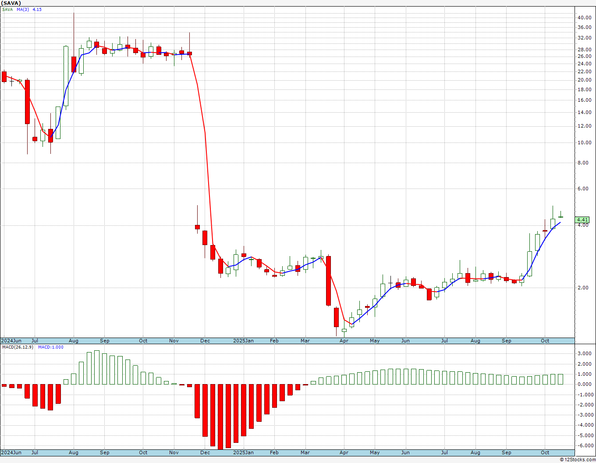Select the -2.000 MACD axis label
This screenshot has height=463, width=596.
[585, 405]
